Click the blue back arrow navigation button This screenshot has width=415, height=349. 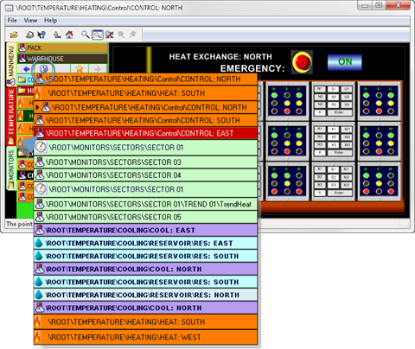point(27,69)
